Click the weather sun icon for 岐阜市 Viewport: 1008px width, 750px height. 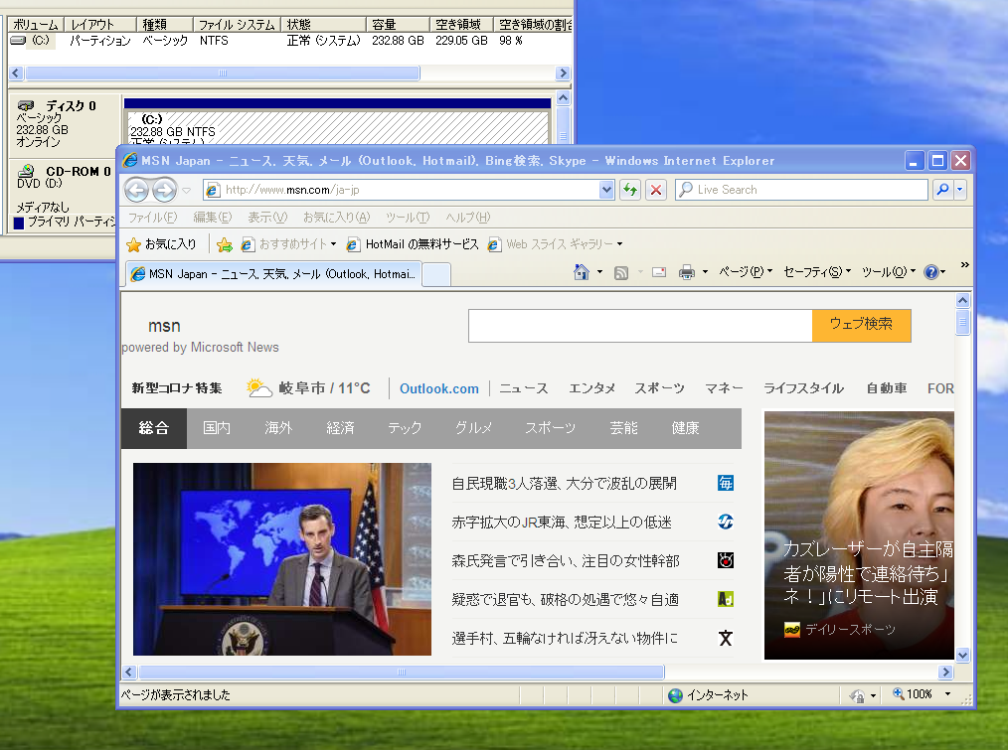(259, 388)
